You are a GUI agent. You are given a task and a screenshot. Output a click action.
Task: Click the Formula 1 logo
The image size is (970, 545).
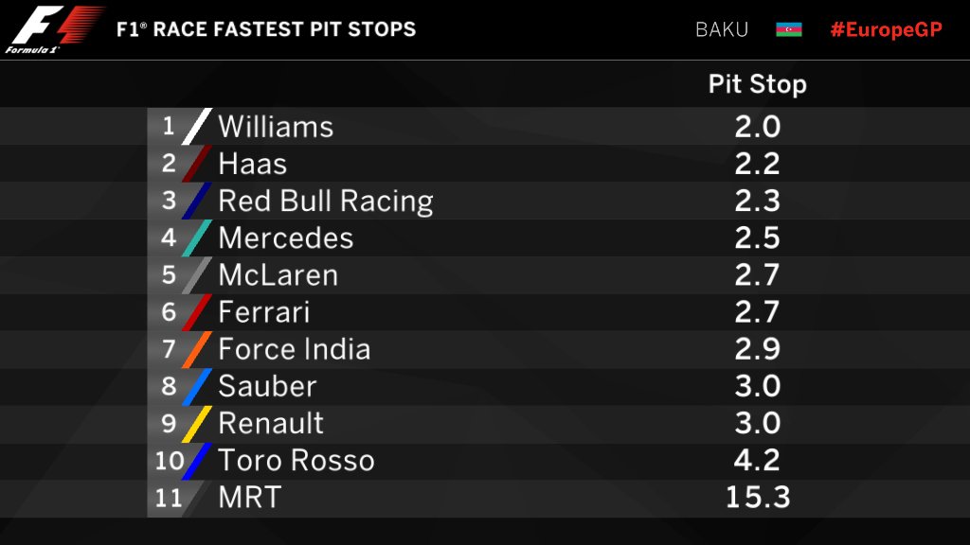54,29
